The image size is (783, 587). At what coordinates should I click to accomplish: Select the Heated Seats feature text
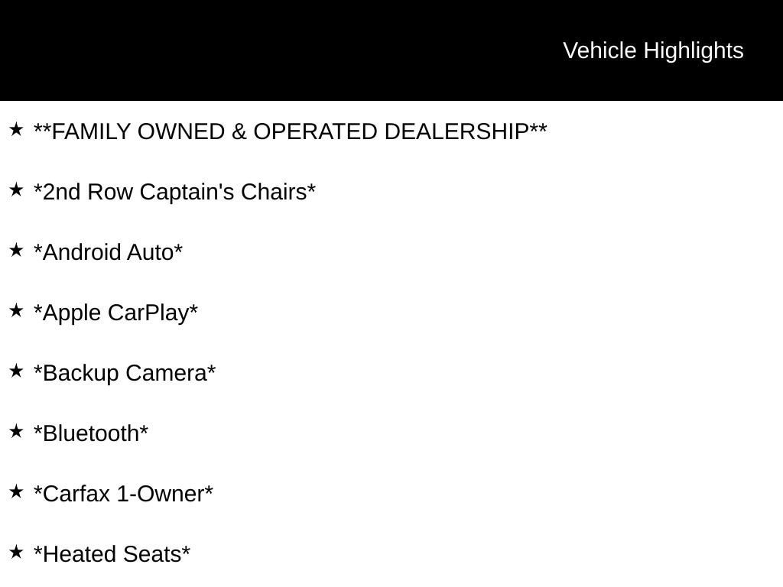(112, 555)
